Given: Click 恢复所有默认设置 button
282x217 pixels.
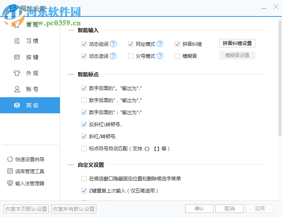Looking at the screenshot, I should 74,209.
